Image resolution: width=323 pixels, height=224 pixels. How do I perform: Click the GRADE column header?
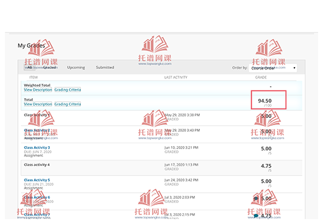[261, 77]
